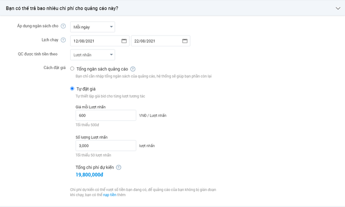The image size is (345, 207).
Task: Click the Tự thiết lập giá bid description
Action: [x=110, y=96]
